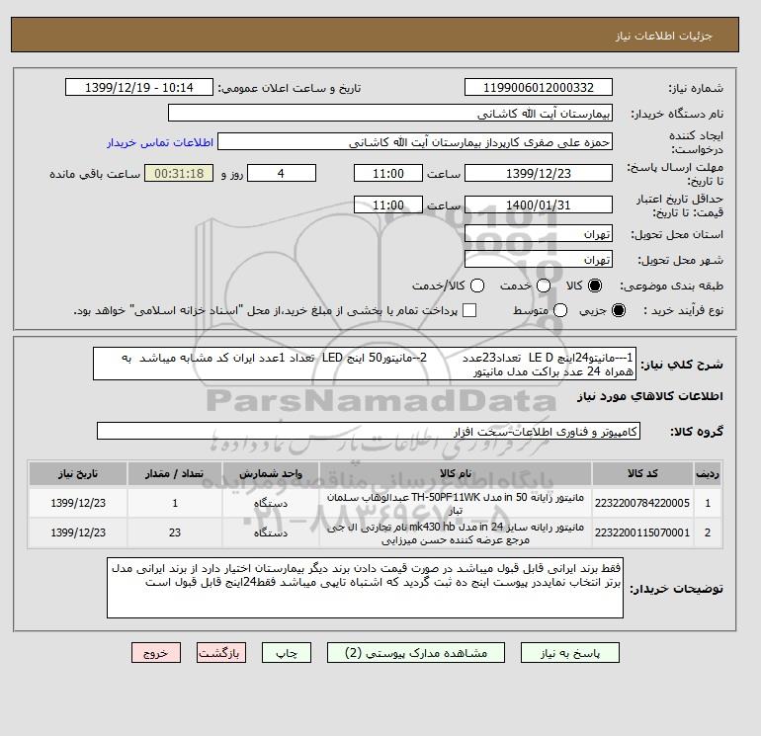Click the need date cell of row 1
The width and height of the screenshot is (761, 736).
(x=78, y=503)
